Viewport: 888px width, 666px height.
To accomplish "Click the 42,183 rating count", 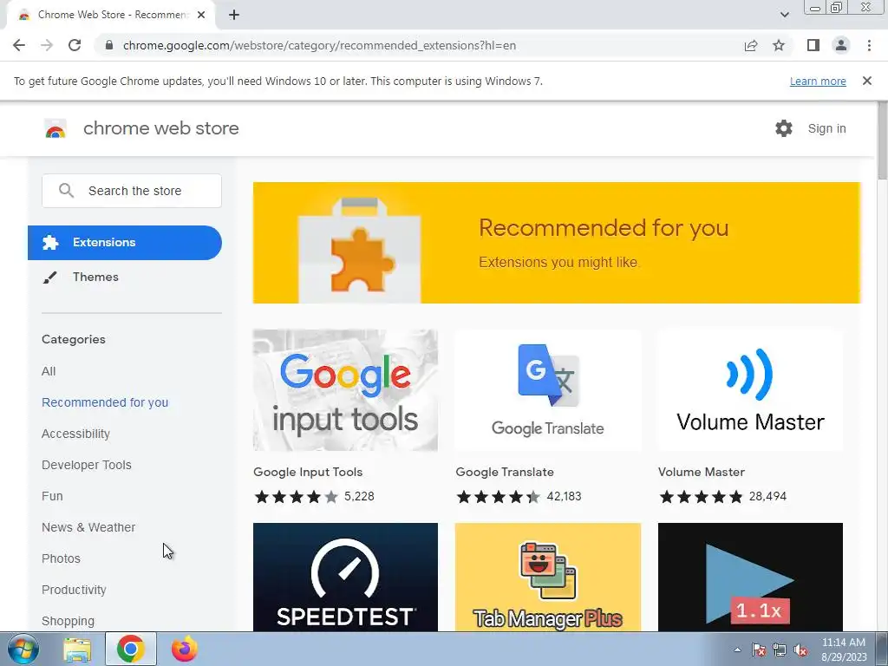I will pyautogui.click(x=564, y=497).
